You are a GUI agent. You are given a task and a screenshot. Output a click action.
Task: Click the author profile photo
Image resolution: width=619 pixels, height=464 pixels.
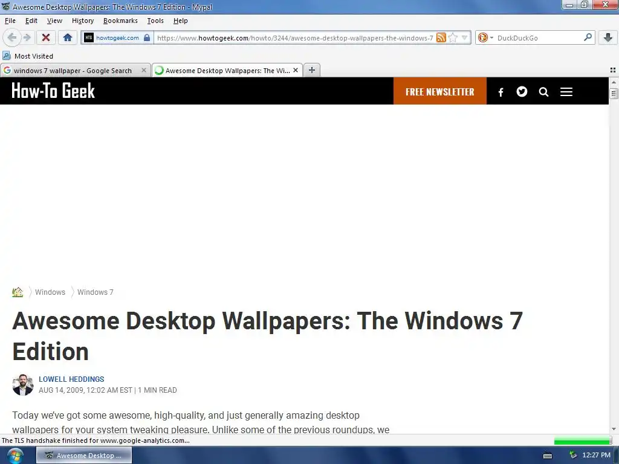tap(23, 385)
